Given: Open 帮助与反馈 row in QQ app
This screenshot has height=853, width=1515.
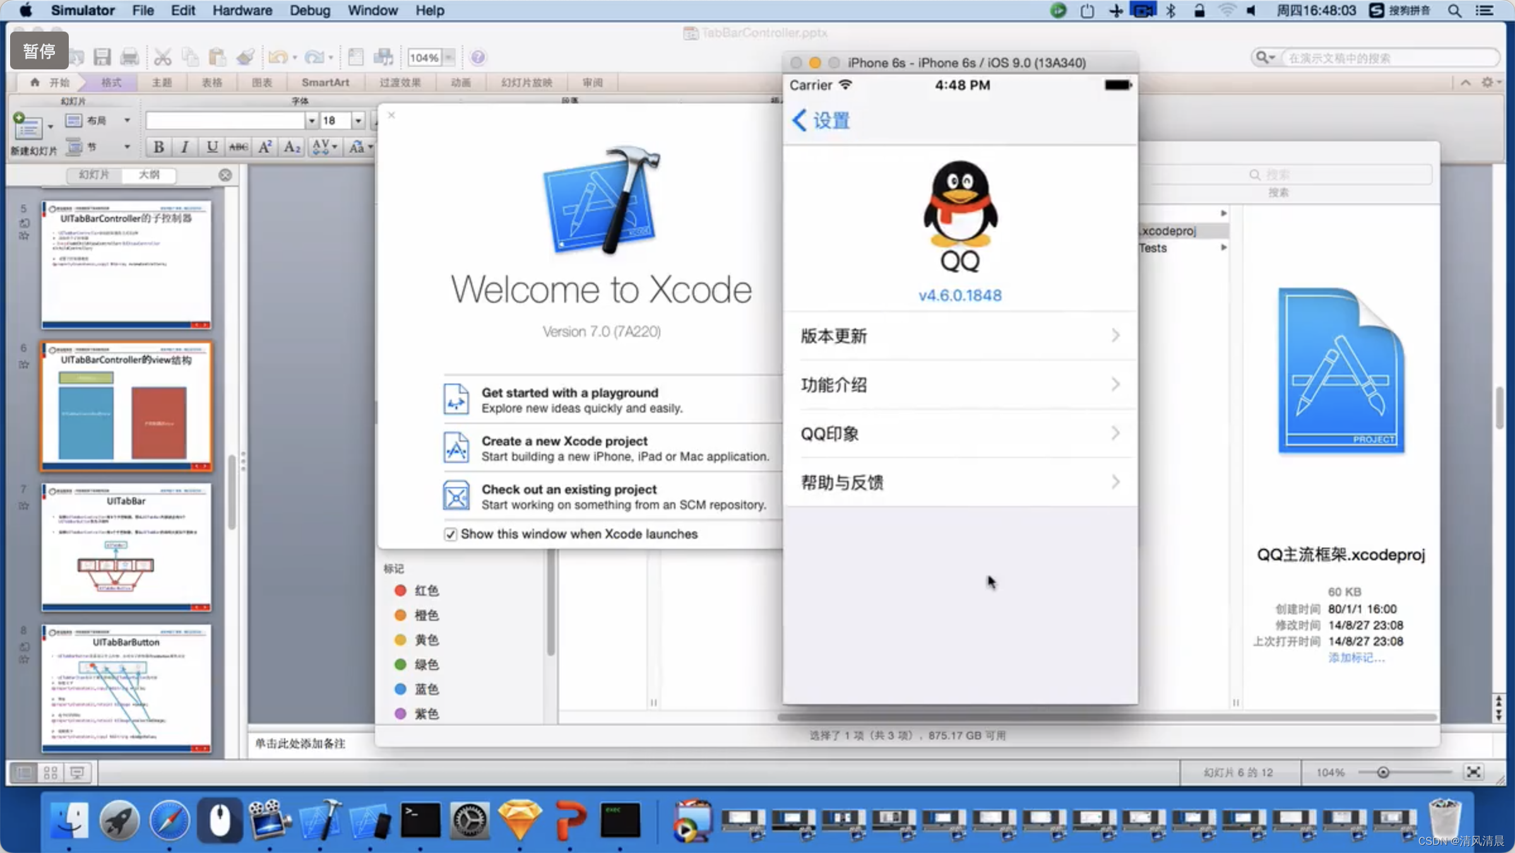Looking at the screenshot, I should (x=959, y=483).
